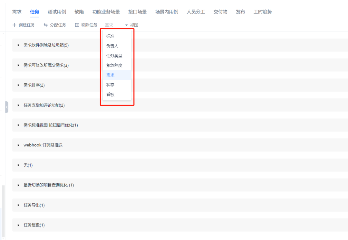This screenshot has width=348, height=240.
Task: Select 状态 in the dropdown list
Action: point(111,85)
